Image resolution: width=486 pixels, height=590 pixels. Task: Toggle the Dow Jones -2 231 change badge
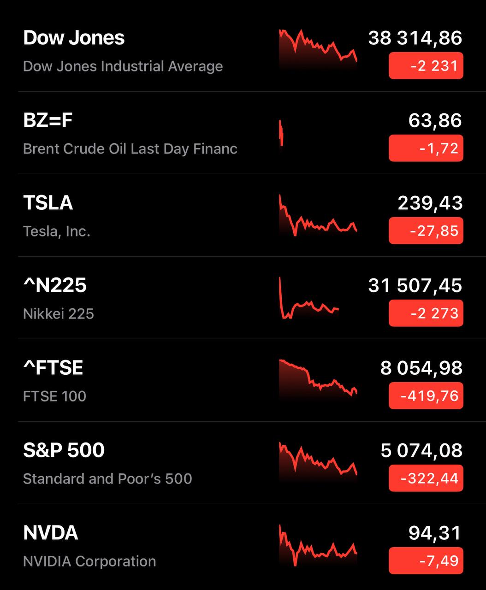tap(426, 66)
